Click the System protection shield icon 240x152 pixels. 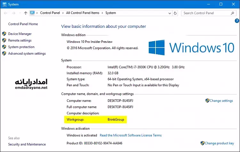coord(4,47)
